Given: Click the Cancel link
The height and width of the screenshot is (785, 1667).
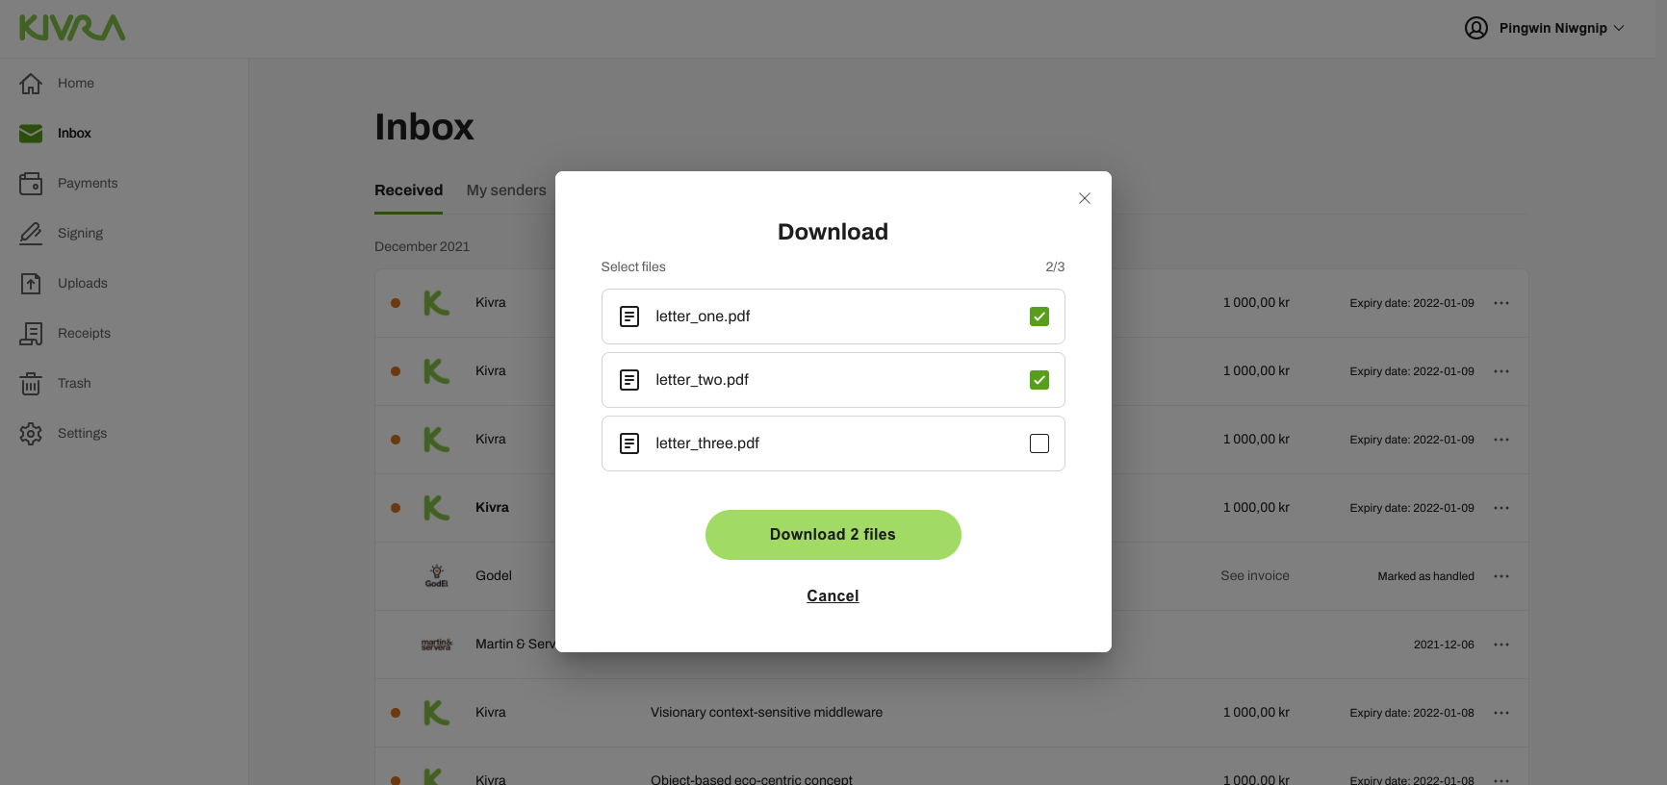Looking at the screenshot, I should 833,596.
